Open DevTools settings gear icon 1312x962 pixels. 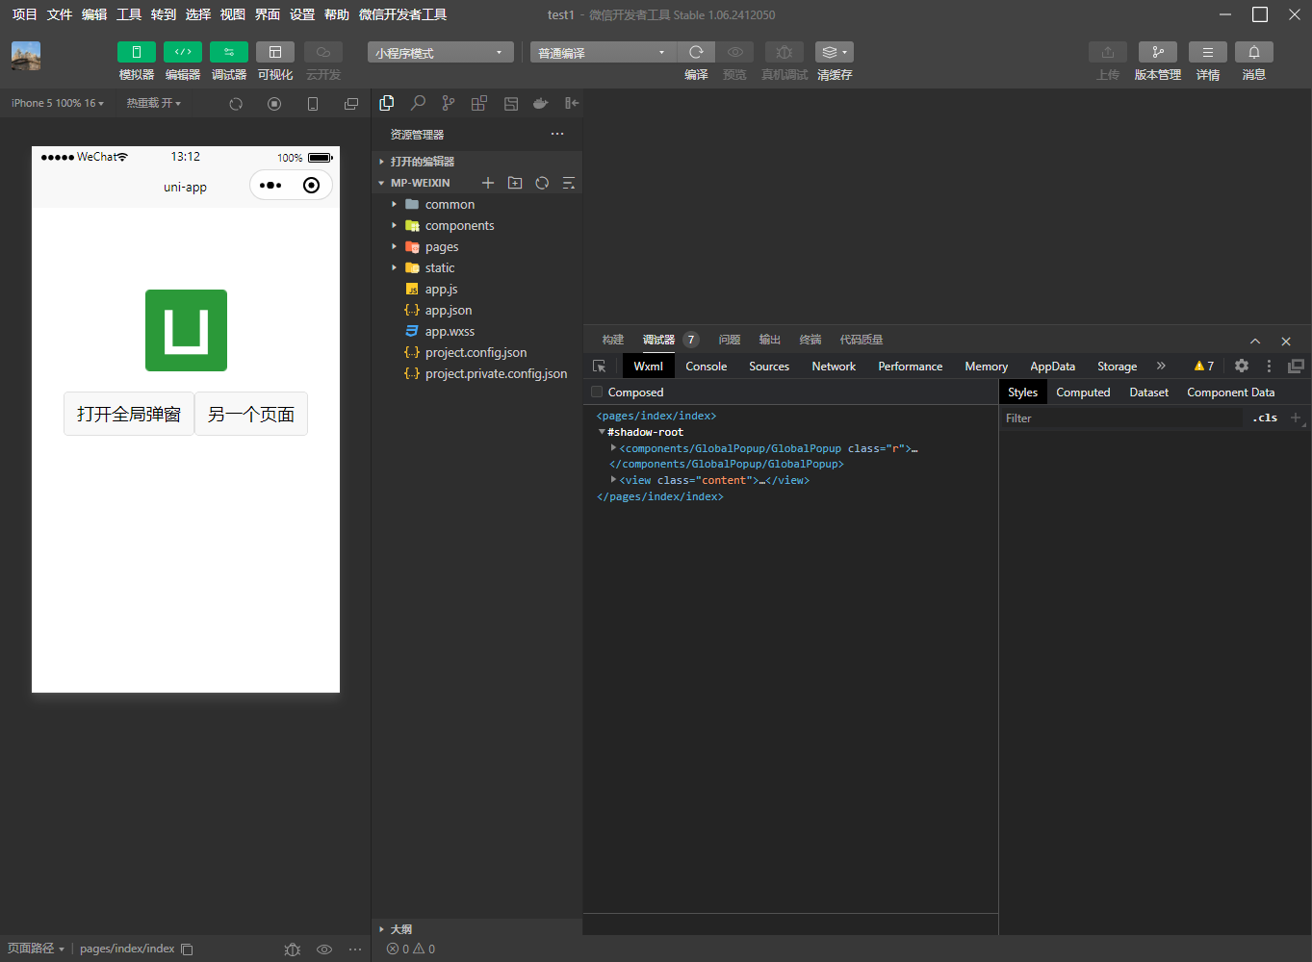[x=1242, y=367]
